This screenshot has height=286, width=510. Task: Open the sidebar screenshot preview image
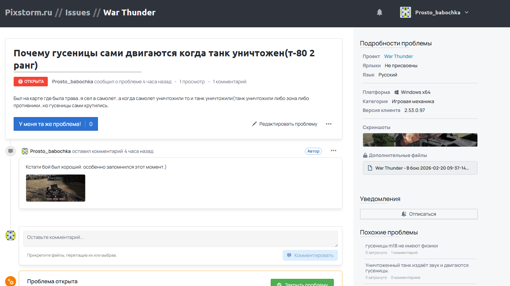(x=420, y=140)
